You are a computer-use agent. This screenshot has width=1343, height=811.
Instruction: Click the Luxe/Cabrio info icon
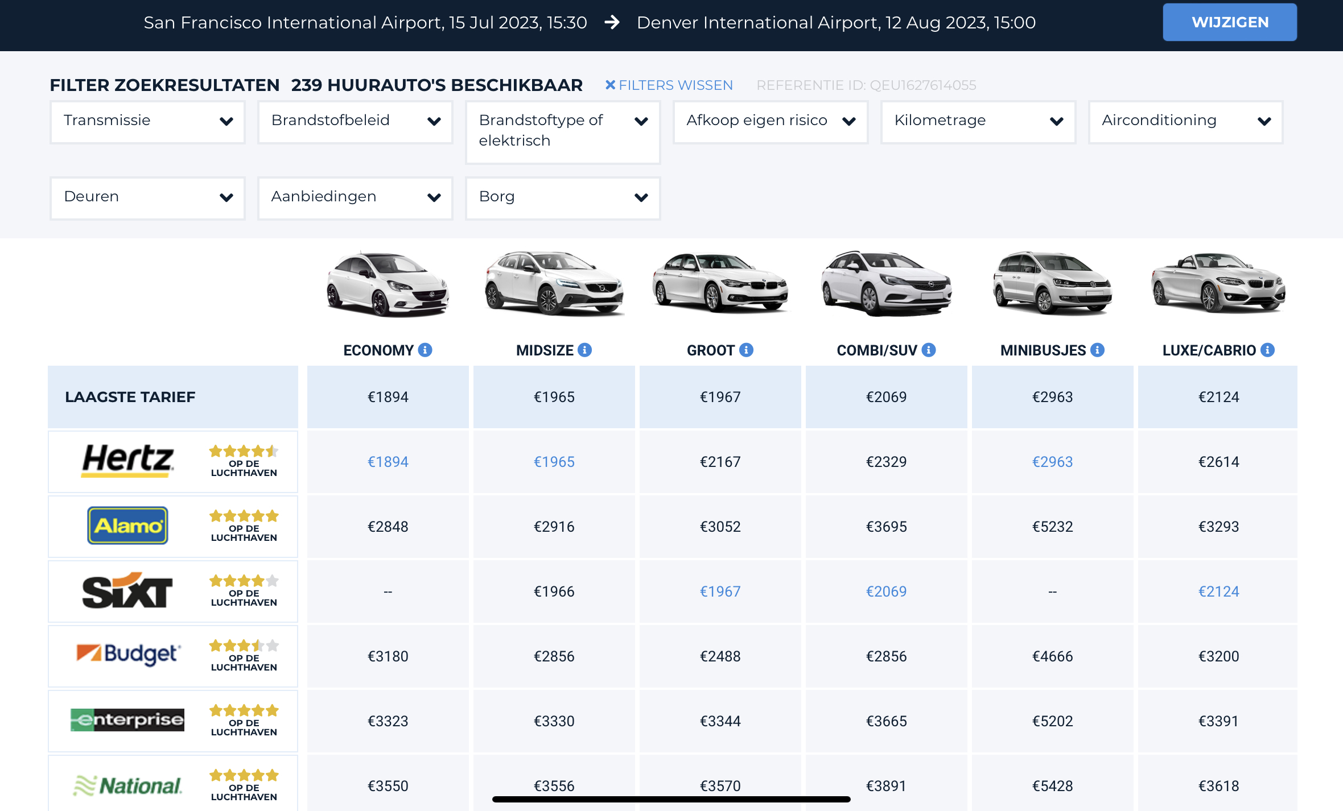tap(1267, 350)
